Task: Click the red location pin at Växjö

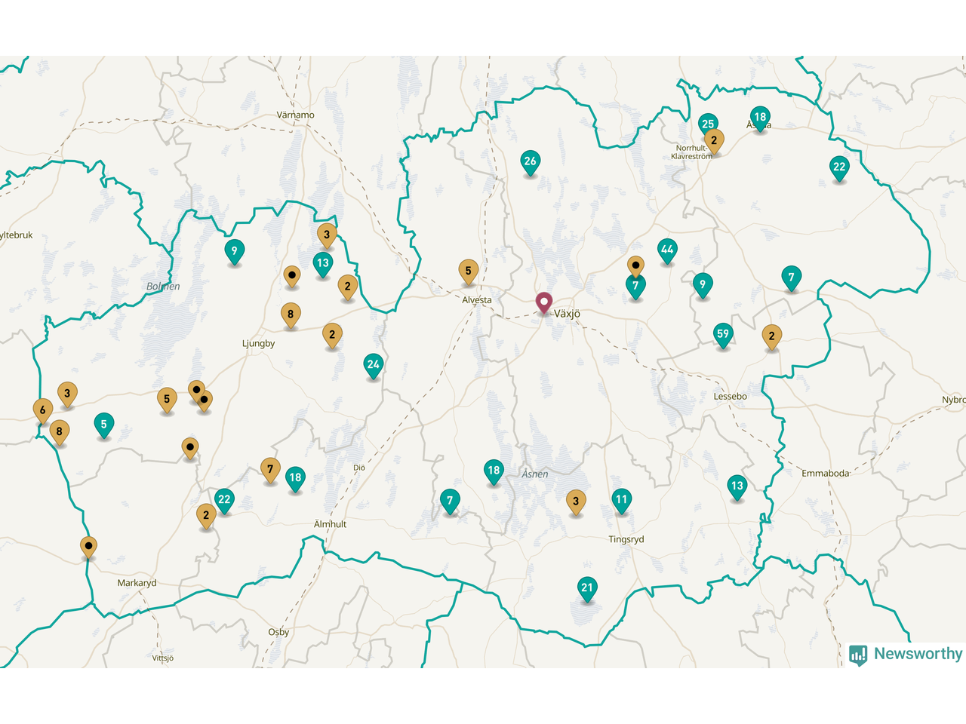Action: pyautogui.click(x=543, y=302)
